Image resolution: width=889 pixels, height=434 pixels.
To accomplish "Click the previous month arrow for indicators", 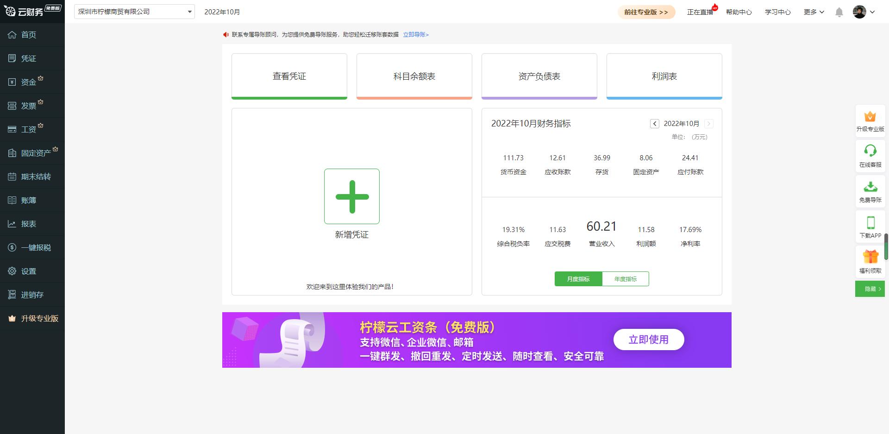I will [x=654, y=124].
